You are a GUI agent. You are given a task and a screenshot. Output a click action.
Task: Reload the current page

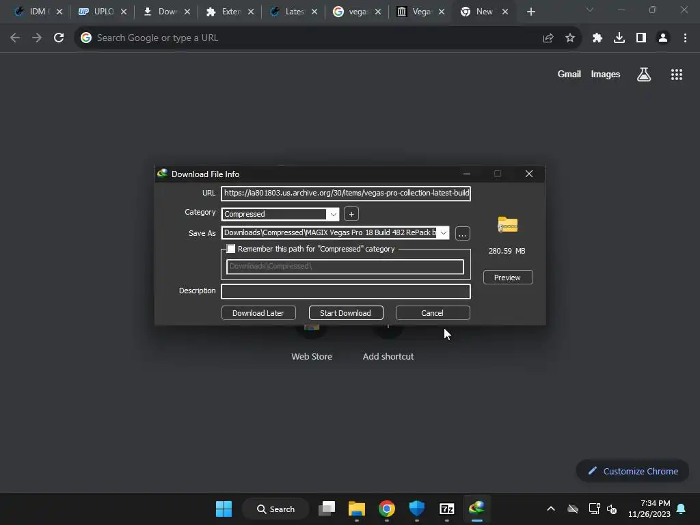click(59, 38)
